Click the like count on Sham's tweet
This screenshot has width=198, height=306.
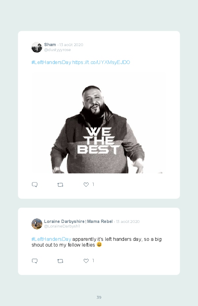93,184
